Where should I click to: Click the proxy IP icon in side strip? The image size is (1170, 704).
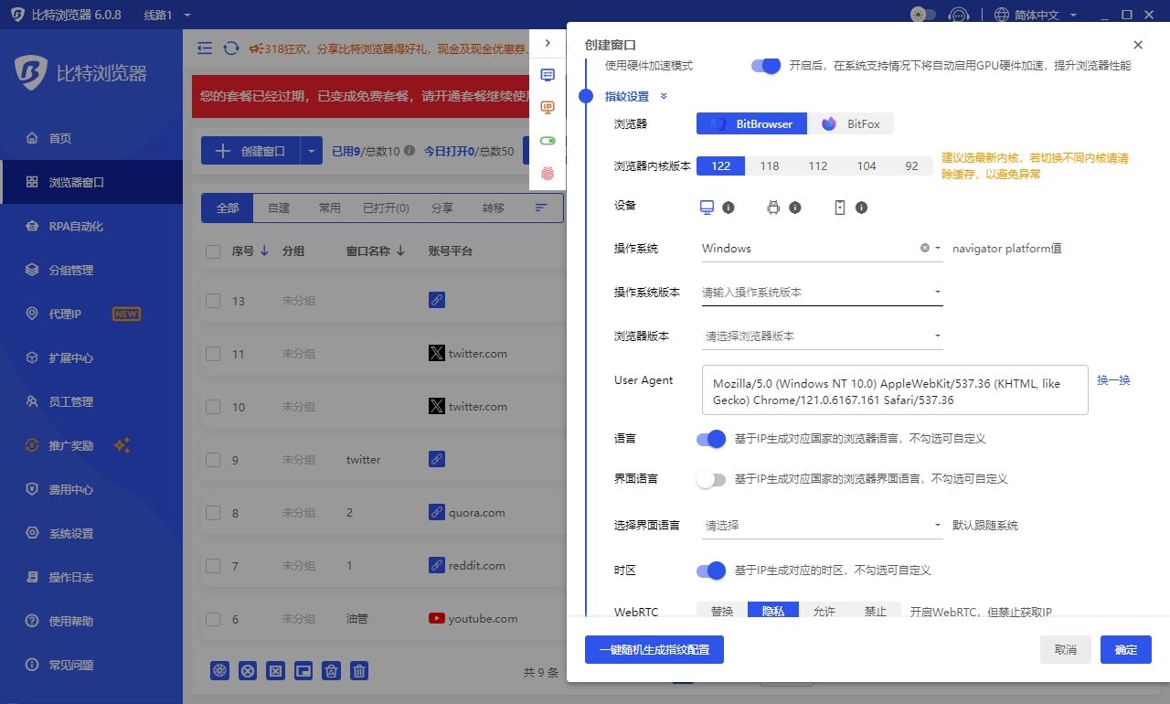(548, 108)
